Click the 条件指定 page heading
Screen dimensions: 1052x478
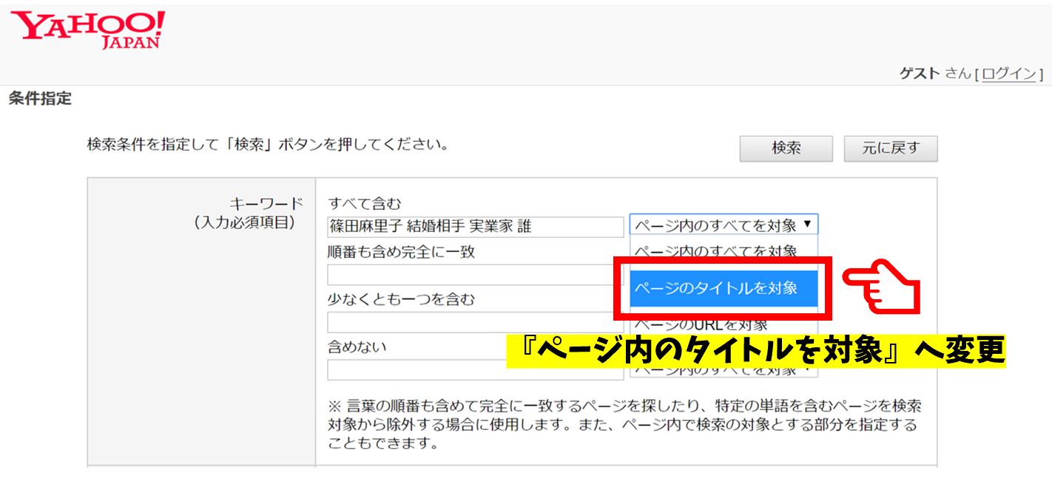point(40,99)
